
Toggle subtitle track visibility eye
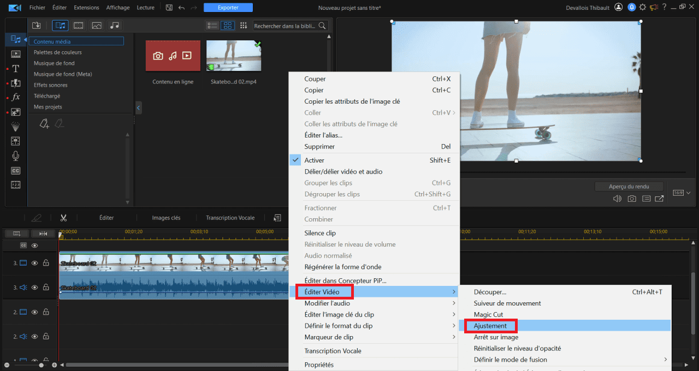[x=35, y=246]
